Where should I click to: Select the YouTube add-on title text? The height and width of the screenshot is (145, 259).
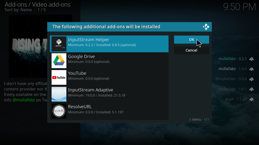coord(77,73)
